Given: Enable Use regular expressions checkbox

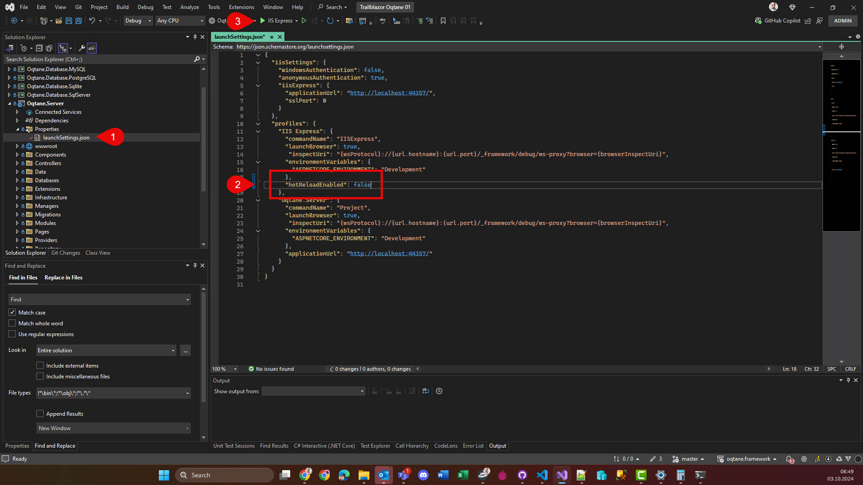Looking at the screenshot, I should (12, 334).
